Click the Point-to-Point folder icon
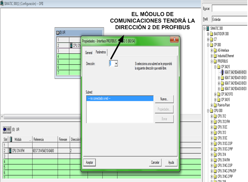Image resolution: width=248 pixels, height=182 pixels. 215,105
